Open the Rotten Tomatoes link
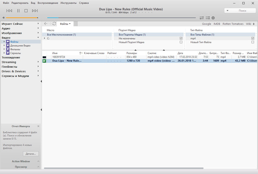 (234, 24)
